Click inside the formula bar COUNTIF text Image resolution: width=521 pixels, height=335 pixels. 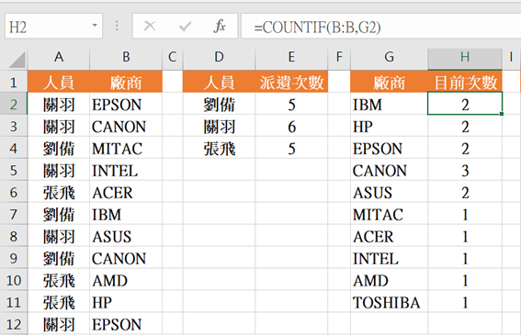(317, 27)
